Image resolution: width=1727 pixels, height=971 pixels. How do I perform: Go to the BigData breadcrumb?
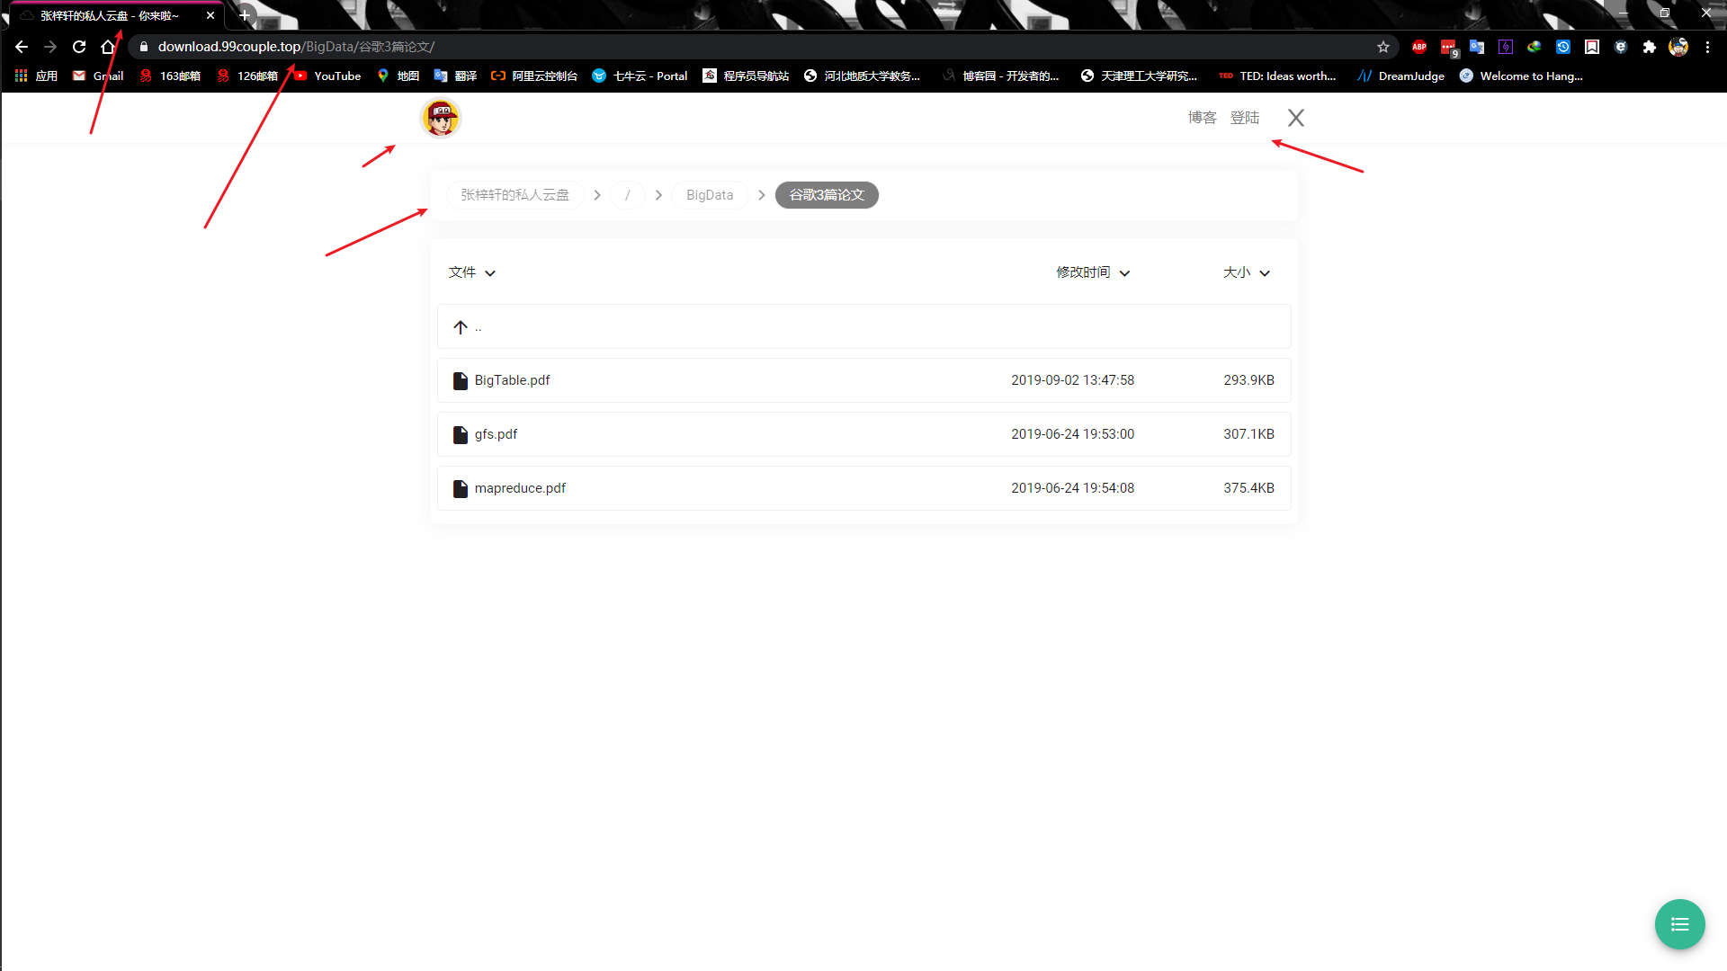710,195
